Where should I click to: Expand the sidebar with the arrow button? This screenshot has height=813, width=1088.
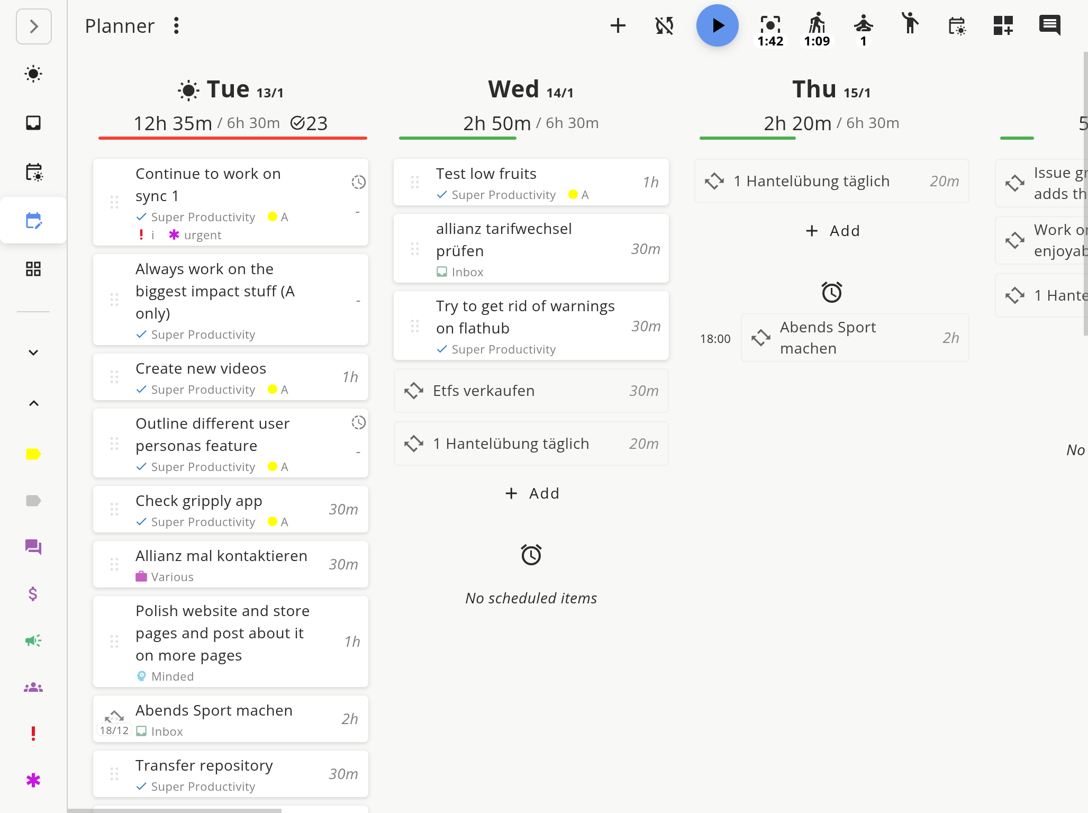[34, 26]
